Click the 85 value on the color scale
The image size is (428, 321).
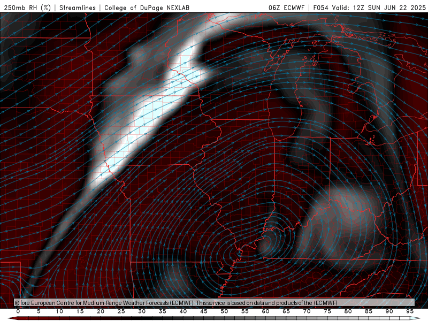(369, 311)
